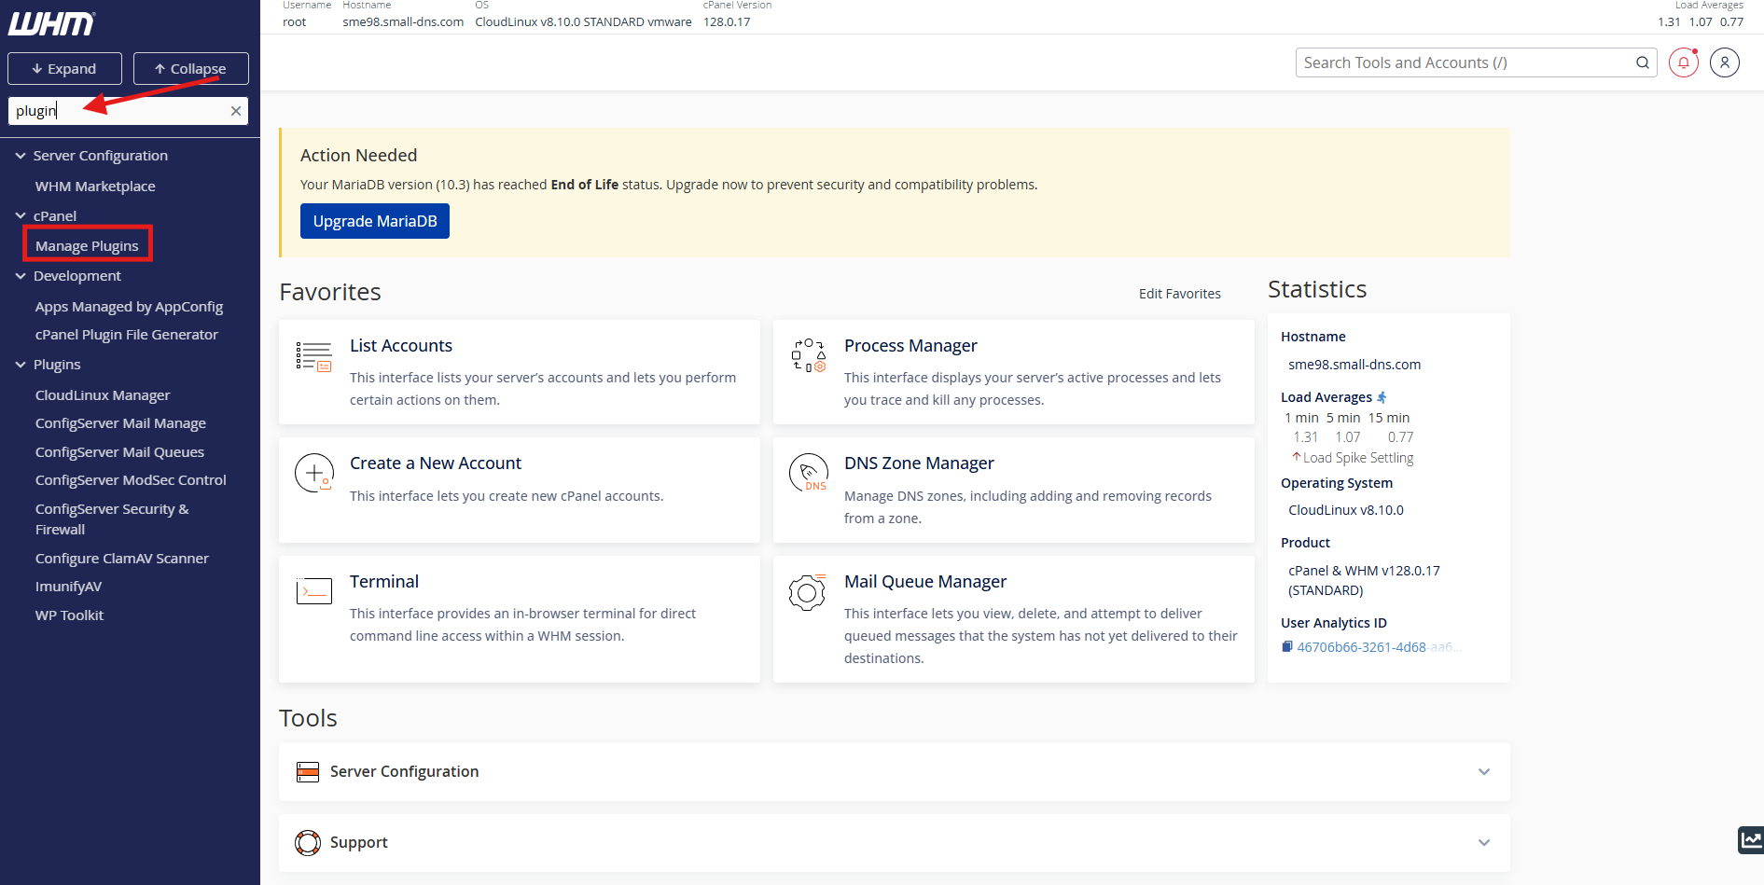Click the Support lifebuoy icon
The image size is (1764, 885).
coord(307,842)
